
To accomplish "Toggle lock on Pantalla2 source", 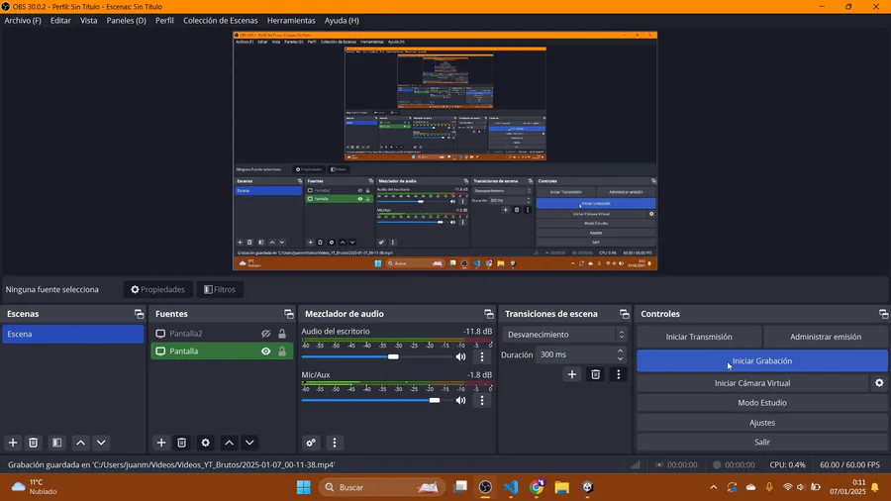I will tap(282, 334).
